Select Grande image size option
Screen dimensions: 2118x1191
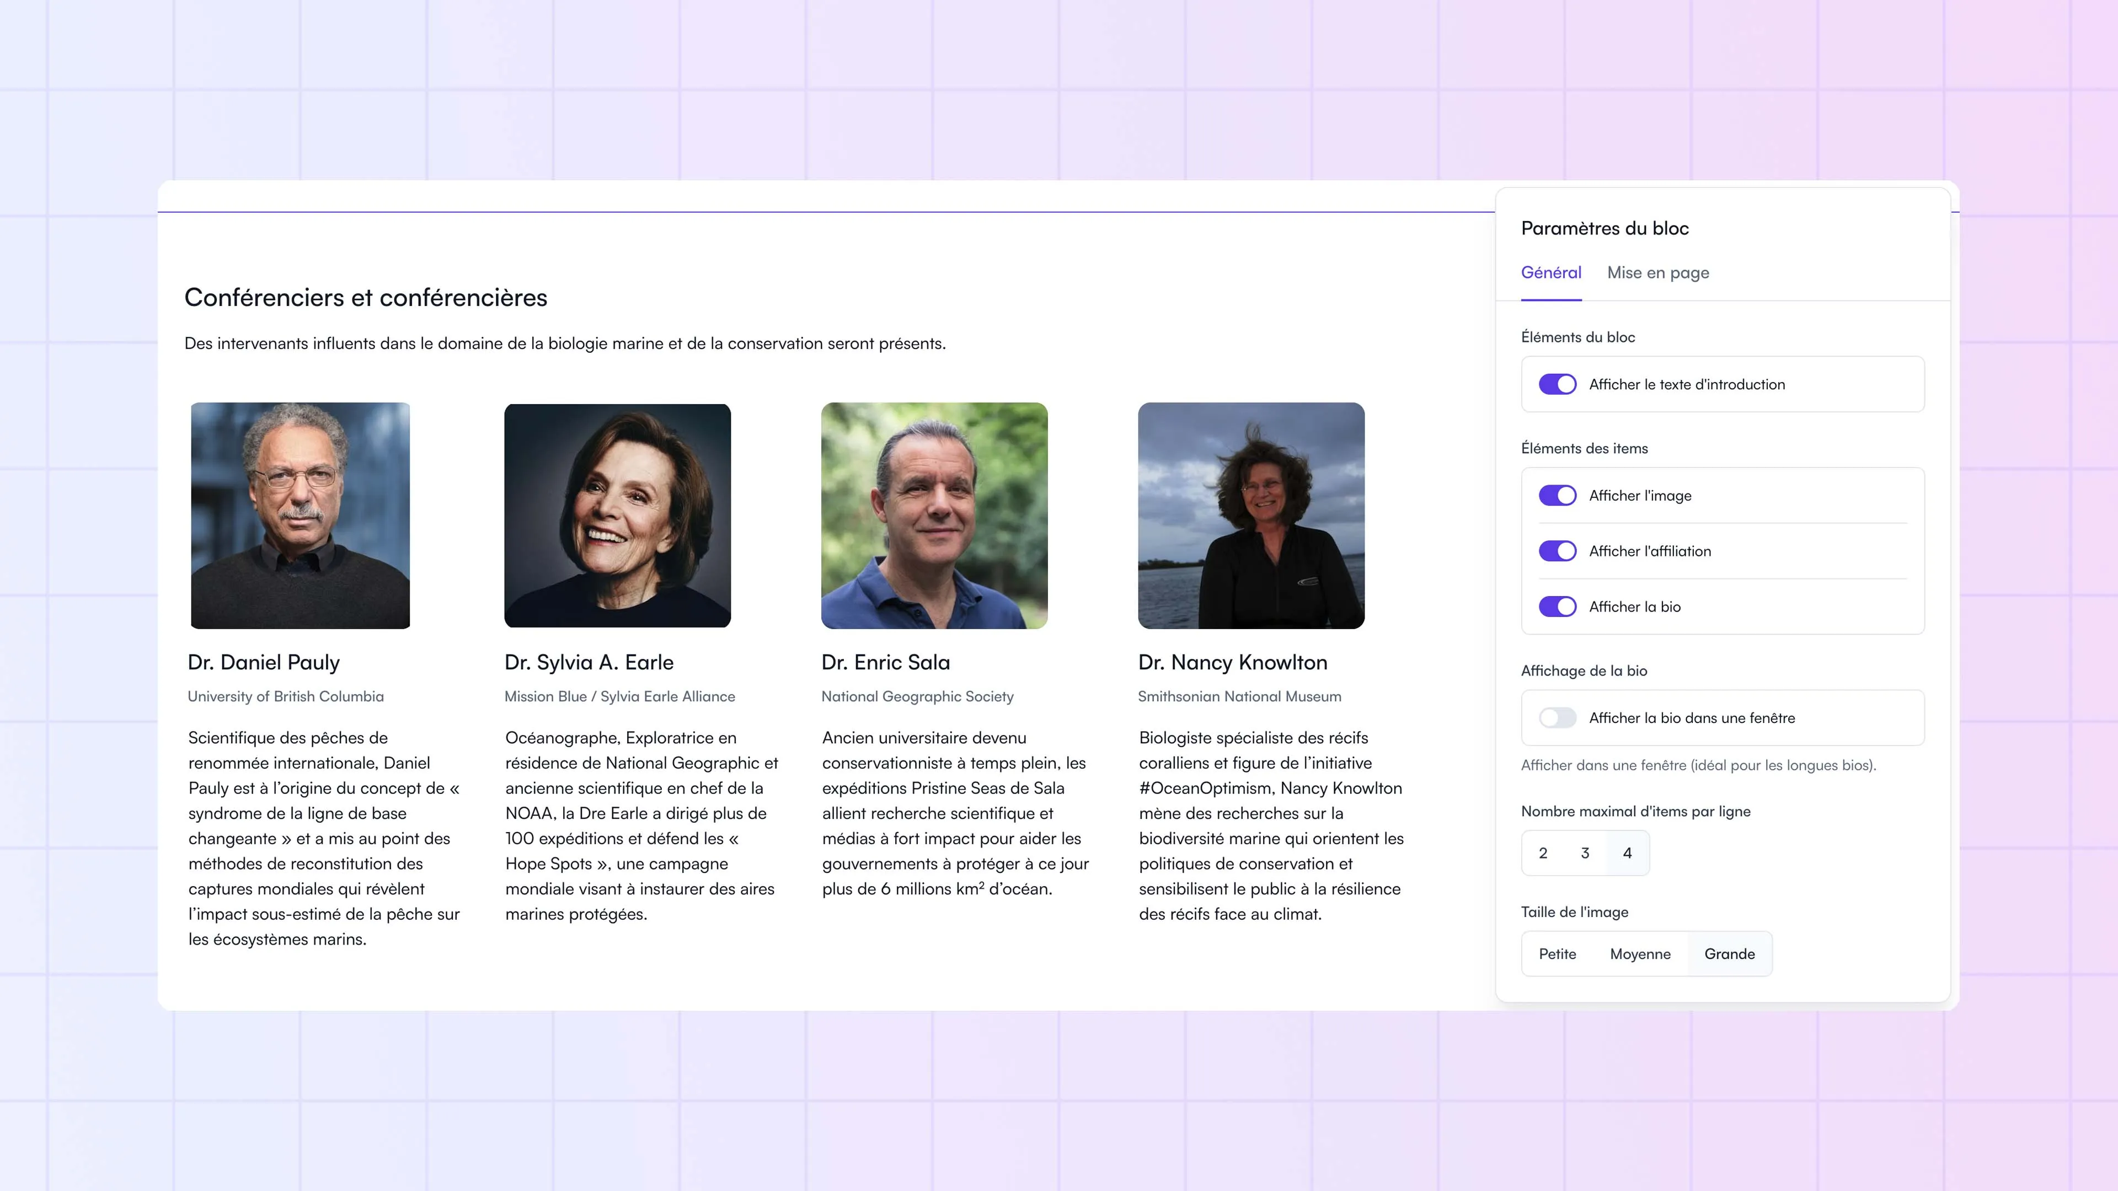coord(1729,954)
